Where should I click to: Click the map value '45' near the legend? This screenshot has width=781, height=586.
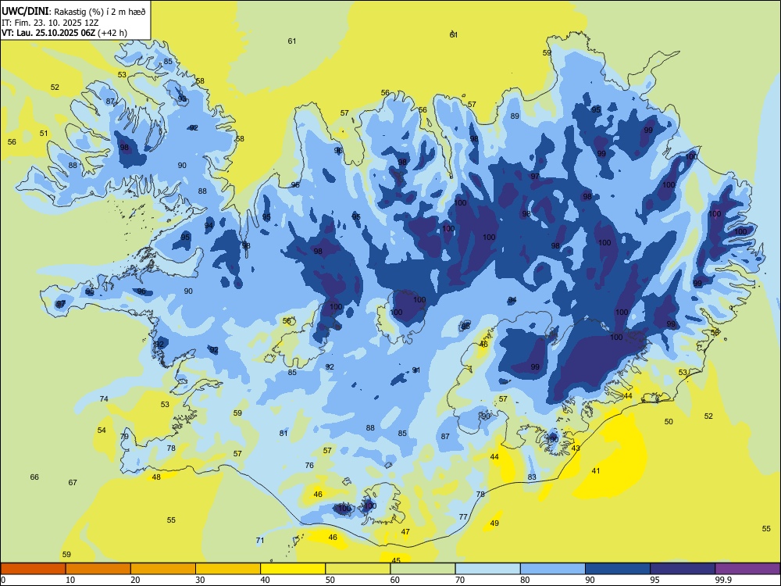point(396,560)
